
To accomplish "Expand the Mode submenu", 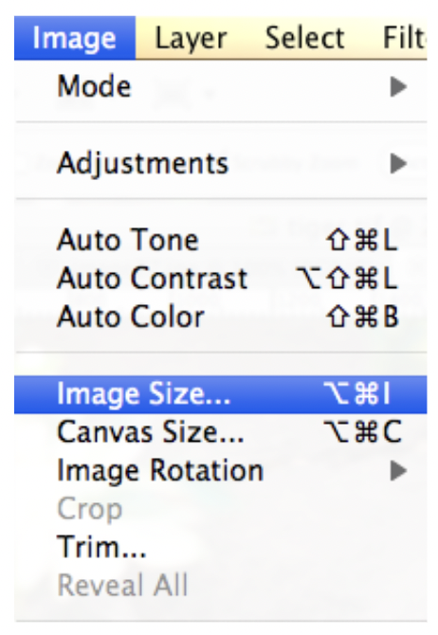I will 221,86.
